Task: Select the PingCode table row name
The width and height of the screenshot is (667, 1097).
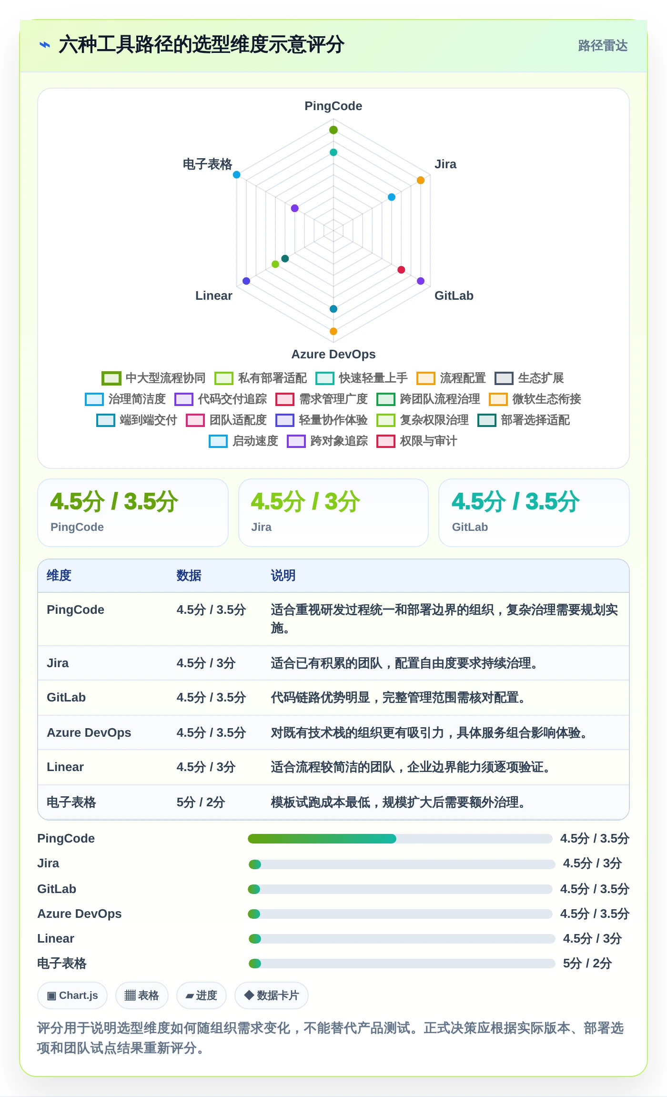Action: pos(75,609)
